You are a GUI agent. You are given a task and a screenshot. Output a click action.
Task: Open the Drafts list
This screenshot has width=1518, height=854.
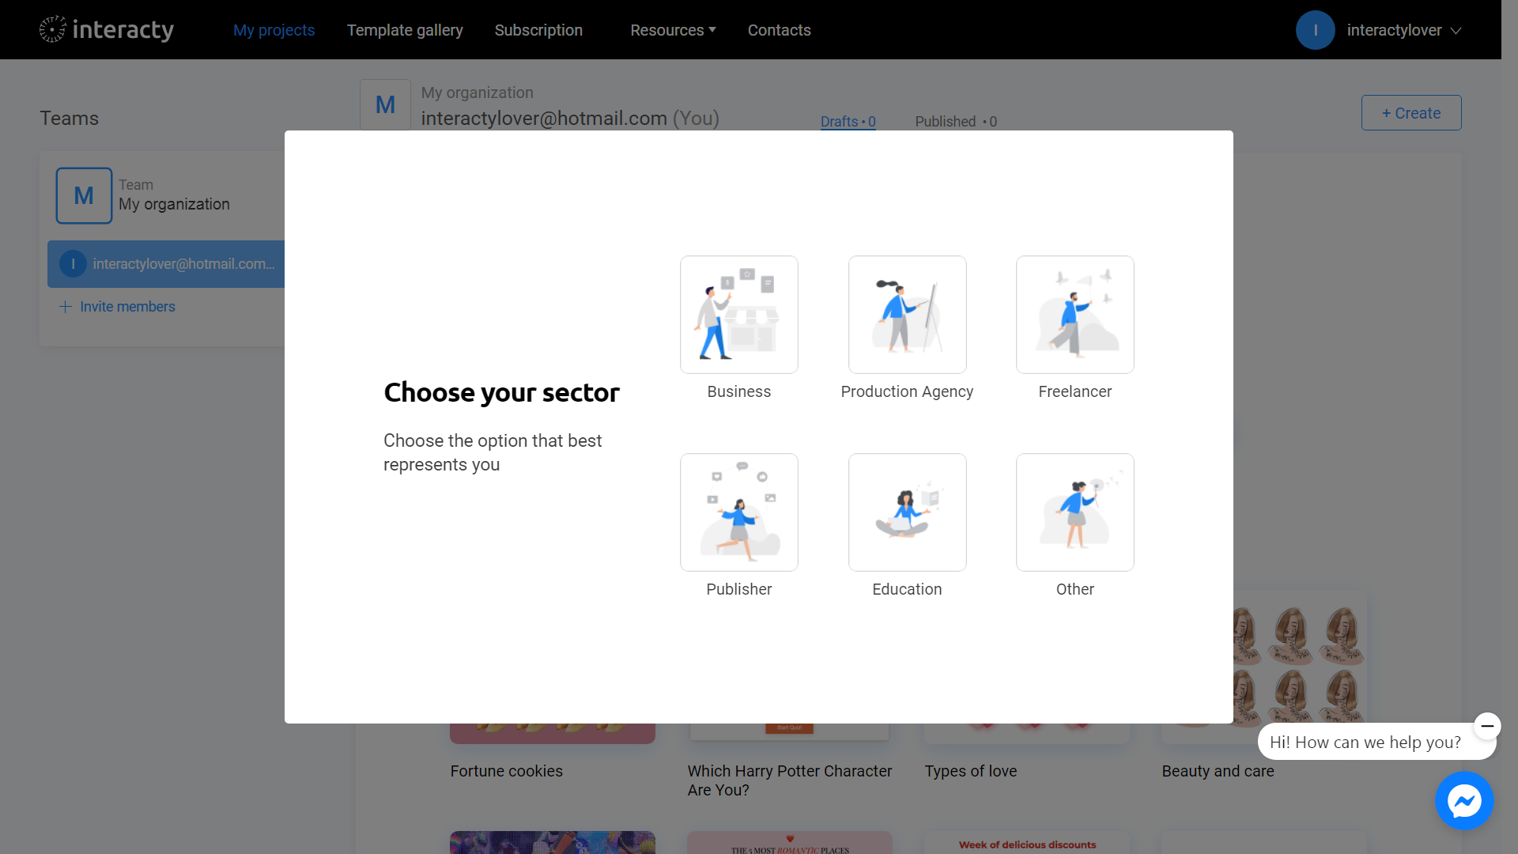coord(848,121)
